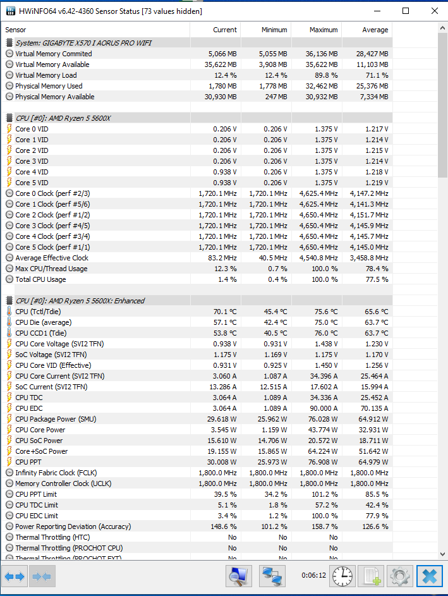Screen dimensions: 448x596
Task: Start logging with the document plus icon
Action: point(371,576)
